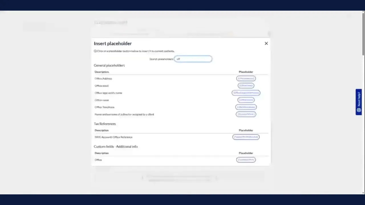
Task: Click the info icon beside the instruction text
Action: tap(95, 51)
